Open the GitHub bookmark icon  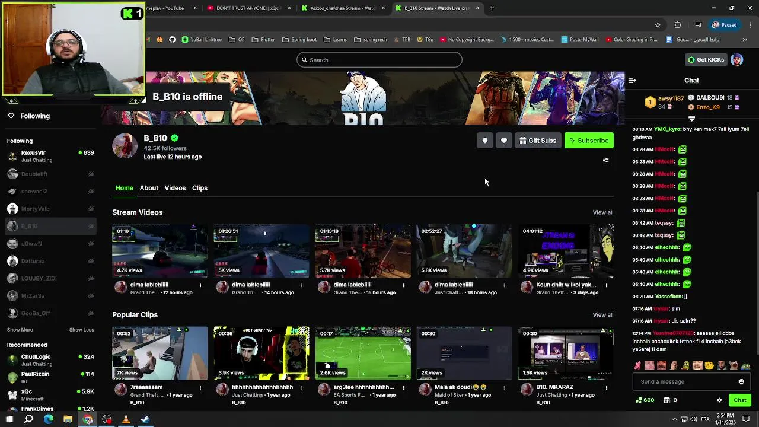point(172,40)
